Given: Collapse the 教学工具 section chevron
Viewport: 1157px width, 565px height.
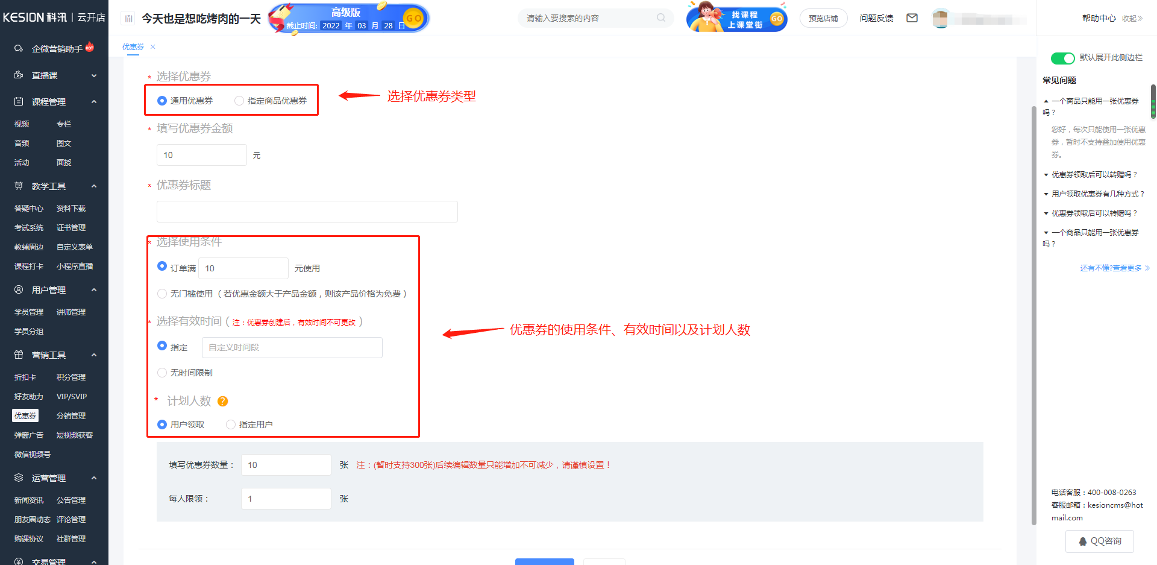Looking at the screenshot, I should click(x=94, y=186).
